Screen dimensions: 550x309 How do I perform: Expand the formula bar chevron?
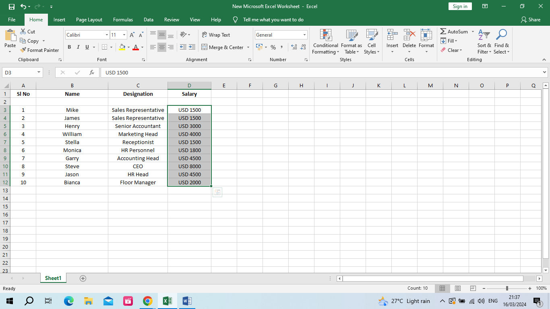[545, 72]
